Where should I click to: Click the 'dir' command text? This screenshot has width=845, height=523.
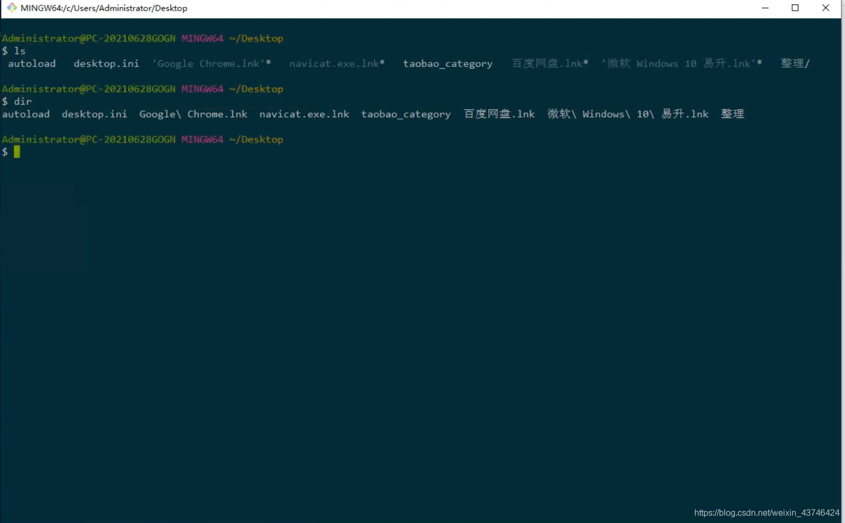tap(23, 101)
